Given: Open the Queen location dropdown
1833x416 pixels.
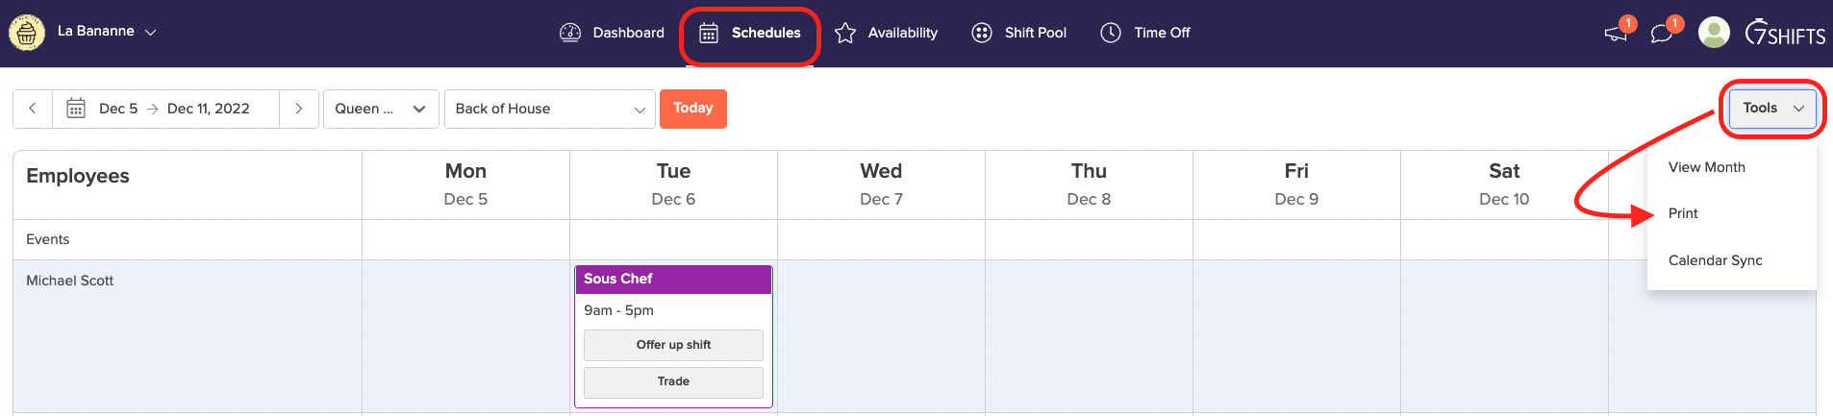Looking at the screenshot, I should click(x=381, y=109).
